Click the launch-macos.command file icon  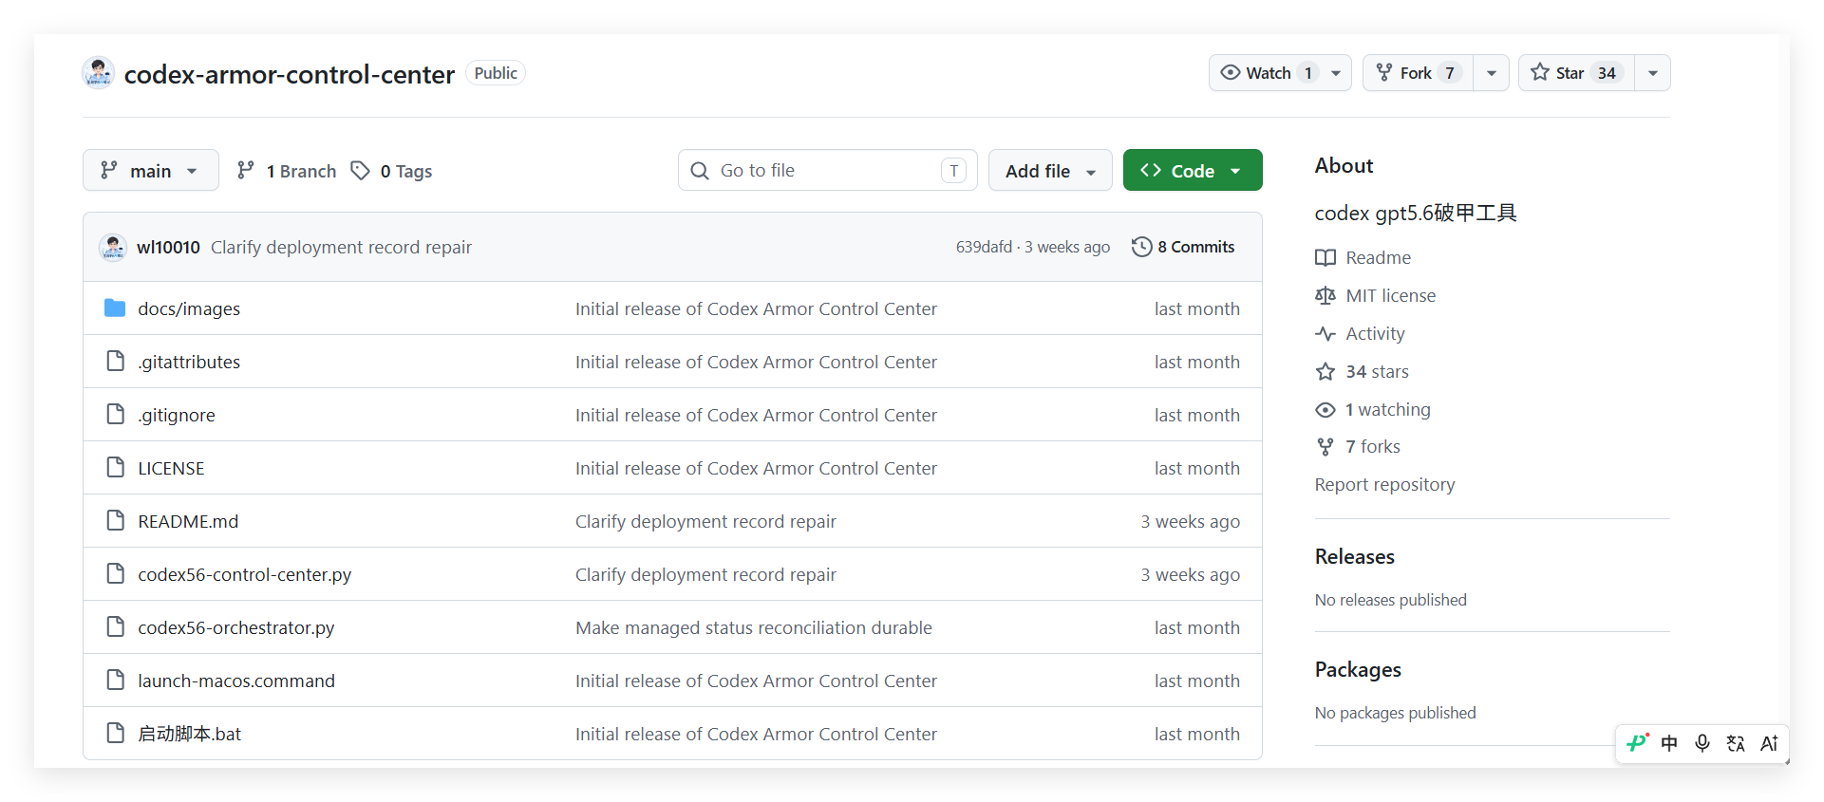tap(116, 680)
